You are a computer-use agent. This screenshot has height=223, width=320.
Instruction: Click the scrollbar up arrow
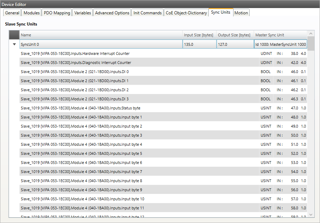pyautogui.click(x=311, y=34)
